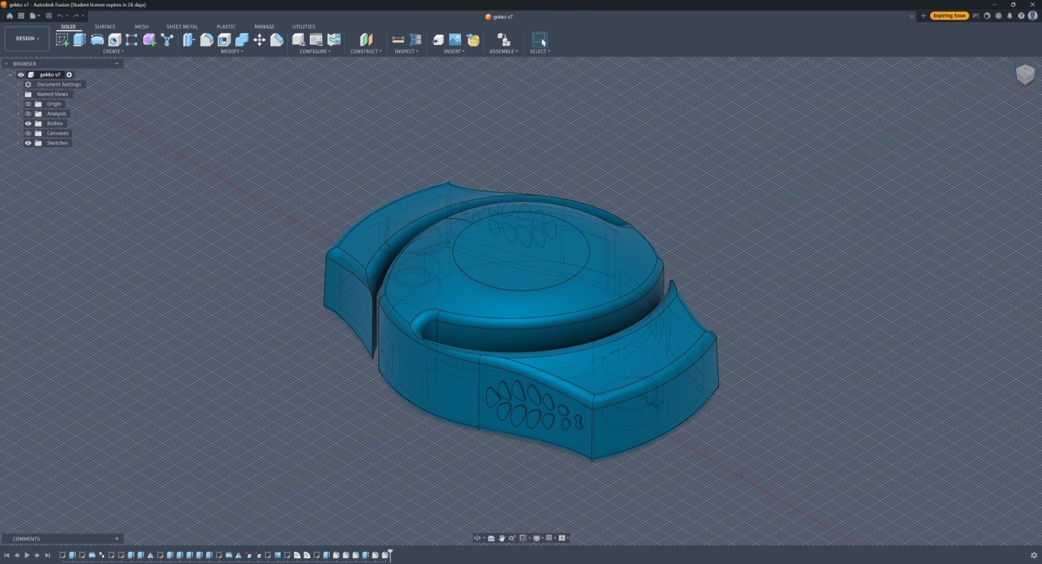Activate the Select window tool
The image size is (1042, 564).
(540, 40)
